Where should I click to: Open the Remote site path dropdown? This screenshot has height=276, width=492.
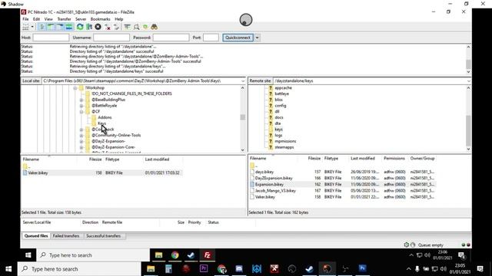pyautogui.click(x=468, y=81)
